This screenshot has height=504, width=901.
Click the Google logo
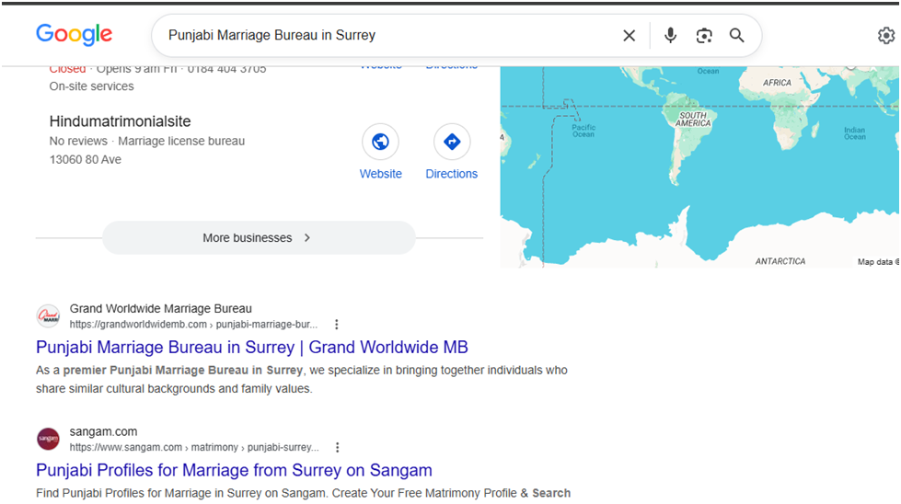coord(75,34)
